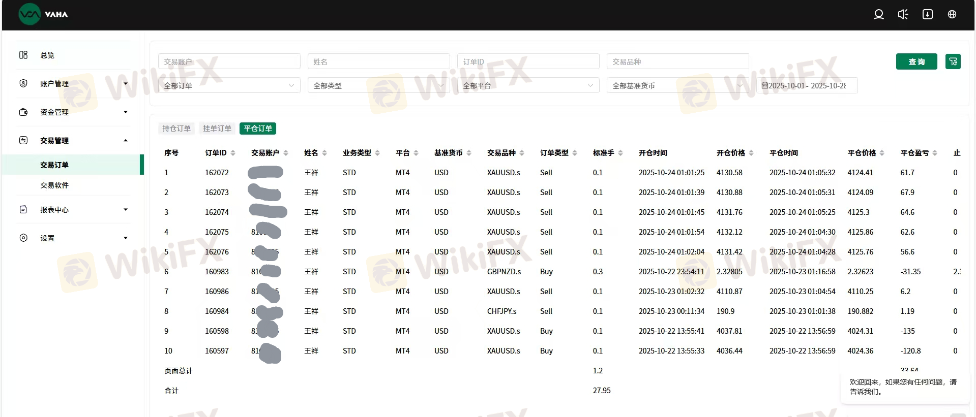976x417 pixels.
Task: Open the 全部平台 dropdown
Action: (x=528, y=85)
